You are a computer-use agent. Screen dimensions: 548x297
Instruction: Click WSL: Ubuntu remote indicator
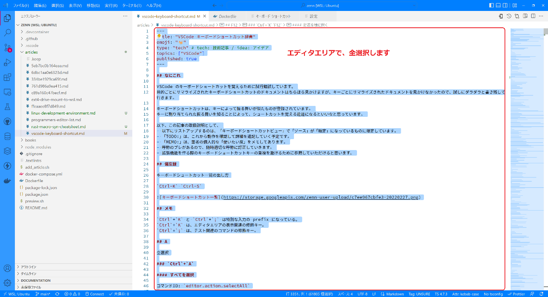[x=16, y=294]
